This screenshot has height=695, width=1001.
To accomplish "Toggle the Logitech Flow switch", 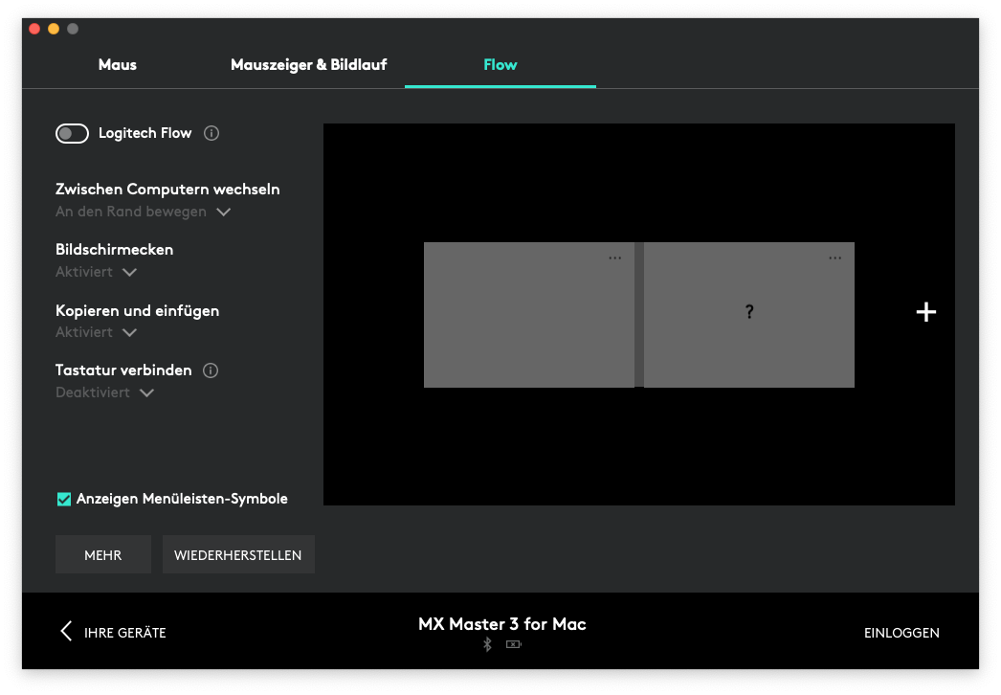I will point(72,133).
